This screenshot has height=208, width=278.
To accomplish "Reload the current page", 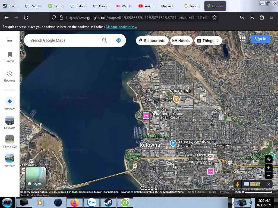I will click(x=26, y=18).
